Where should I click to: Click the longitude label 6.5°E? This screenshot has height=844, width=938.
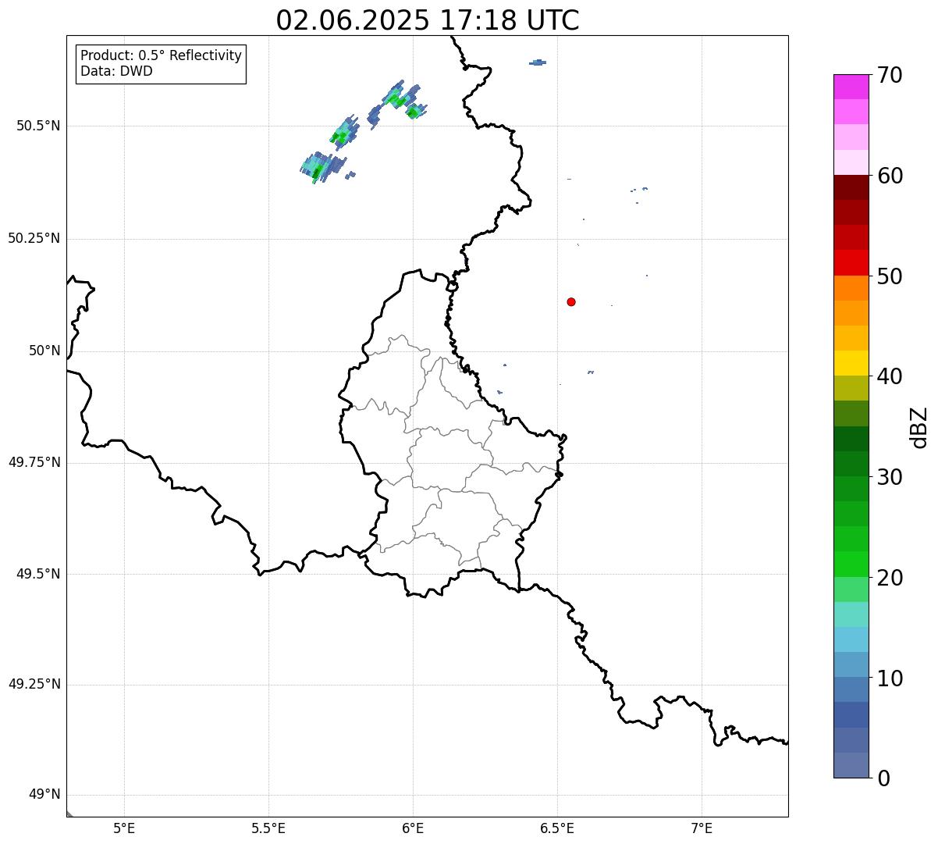[x=557, y=828]
